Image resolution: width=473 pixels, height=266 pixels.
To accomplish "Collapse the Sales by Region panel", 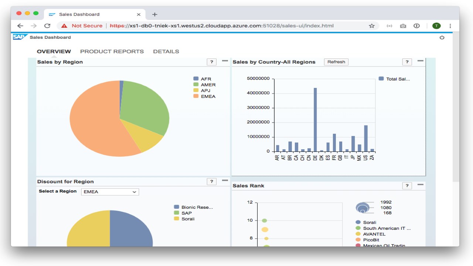I will click(225, 61).
